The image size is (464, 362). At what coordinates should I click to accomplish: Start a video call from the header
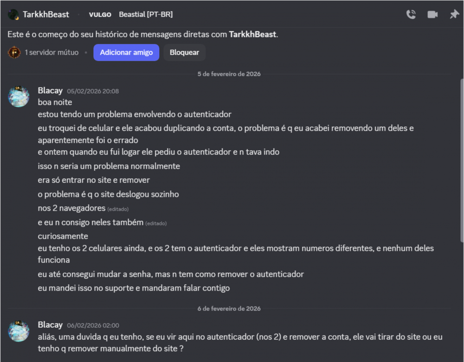click(432, 14)
